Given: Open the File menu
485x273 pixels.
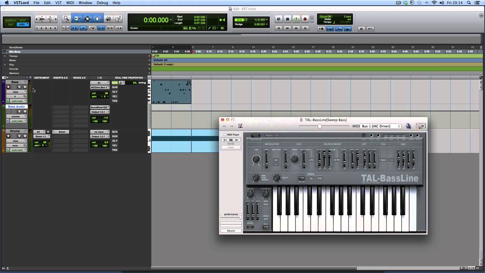Looking at the screenshot, I should [x=36, y=3].
